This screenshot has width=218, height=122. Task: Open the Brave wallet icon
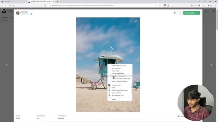click(203, 5)
